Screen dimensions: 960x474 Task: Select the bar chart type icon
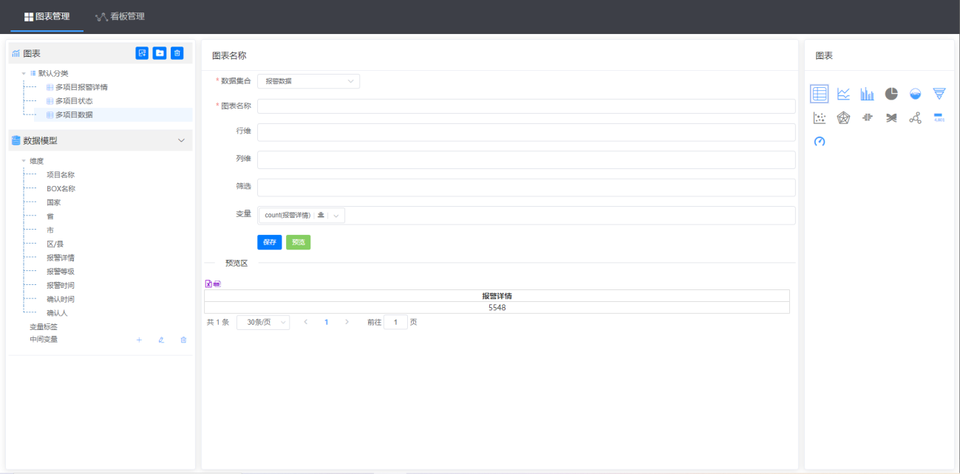click(867, 94)
